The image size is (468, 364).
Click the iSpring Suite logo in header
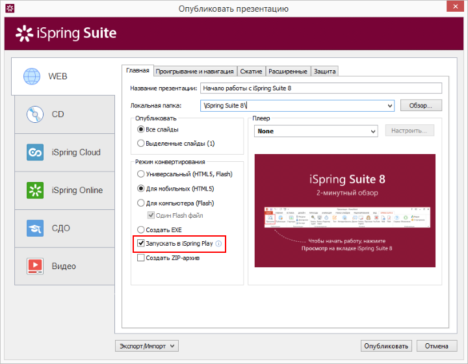coord(66,33)
